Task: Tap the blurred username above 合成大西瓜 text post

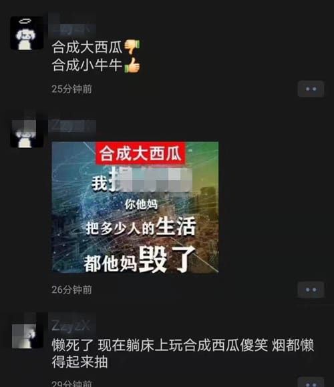Action: [x=72, y=29]
